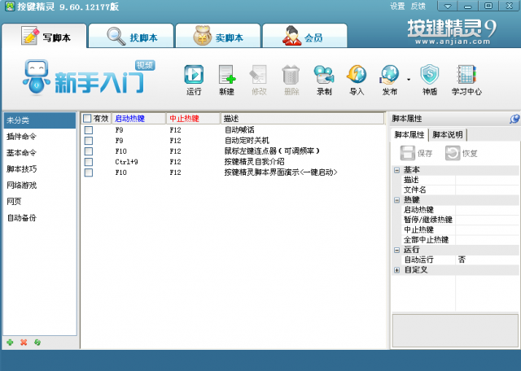
Task: Click the 中止热键 property value field
Action: coord(487,229)
